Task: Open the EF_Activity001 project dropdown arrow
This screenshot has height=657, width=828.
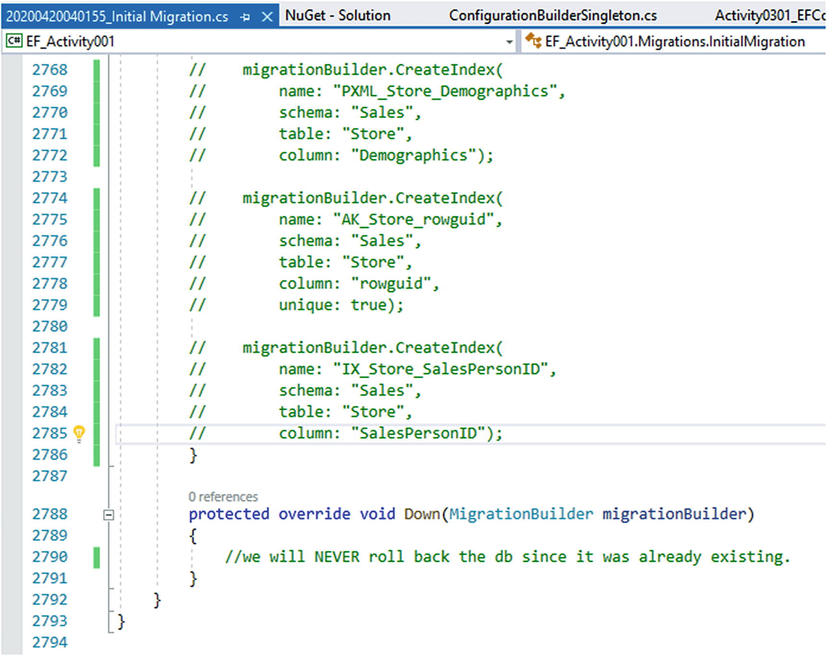Action: click(509, 42)
